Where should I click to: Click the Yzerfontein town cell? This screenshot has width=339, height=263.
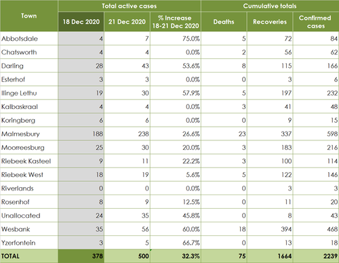coord(29,243)
